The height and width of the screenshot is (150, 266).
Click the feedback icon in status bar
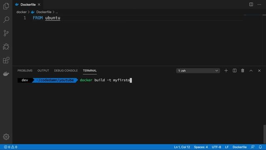pyautogui.click(x=253, y=147)
